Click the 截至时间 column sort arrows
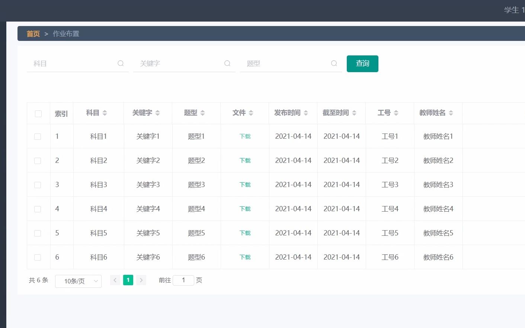This screenshot has height=328, width=525. pos(354,113)
